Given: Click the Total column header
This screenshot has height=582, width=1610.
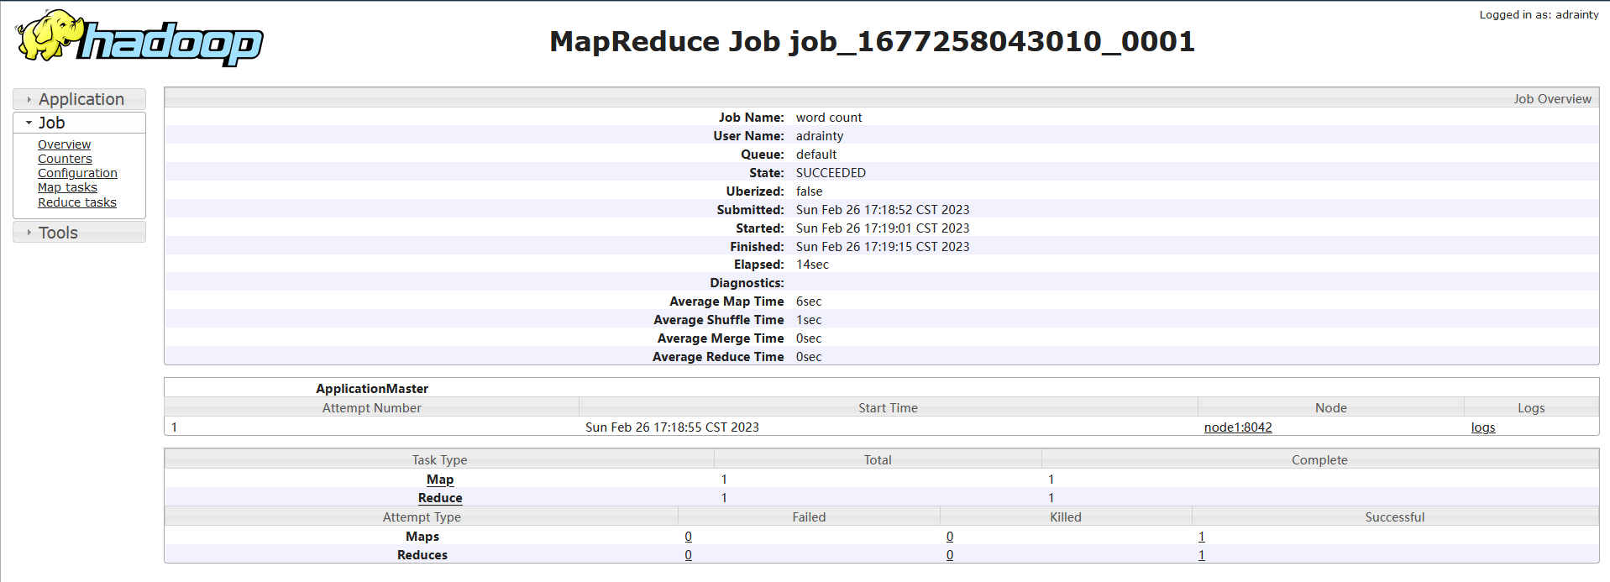Looking at the screenshot, I should 878,460.
